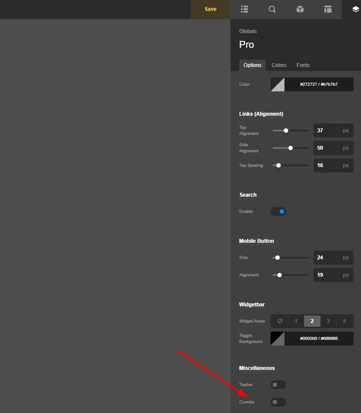Open the layout templates icon
Image resolution: width=361 pixels, height=413 pixels.
(328, 9)
